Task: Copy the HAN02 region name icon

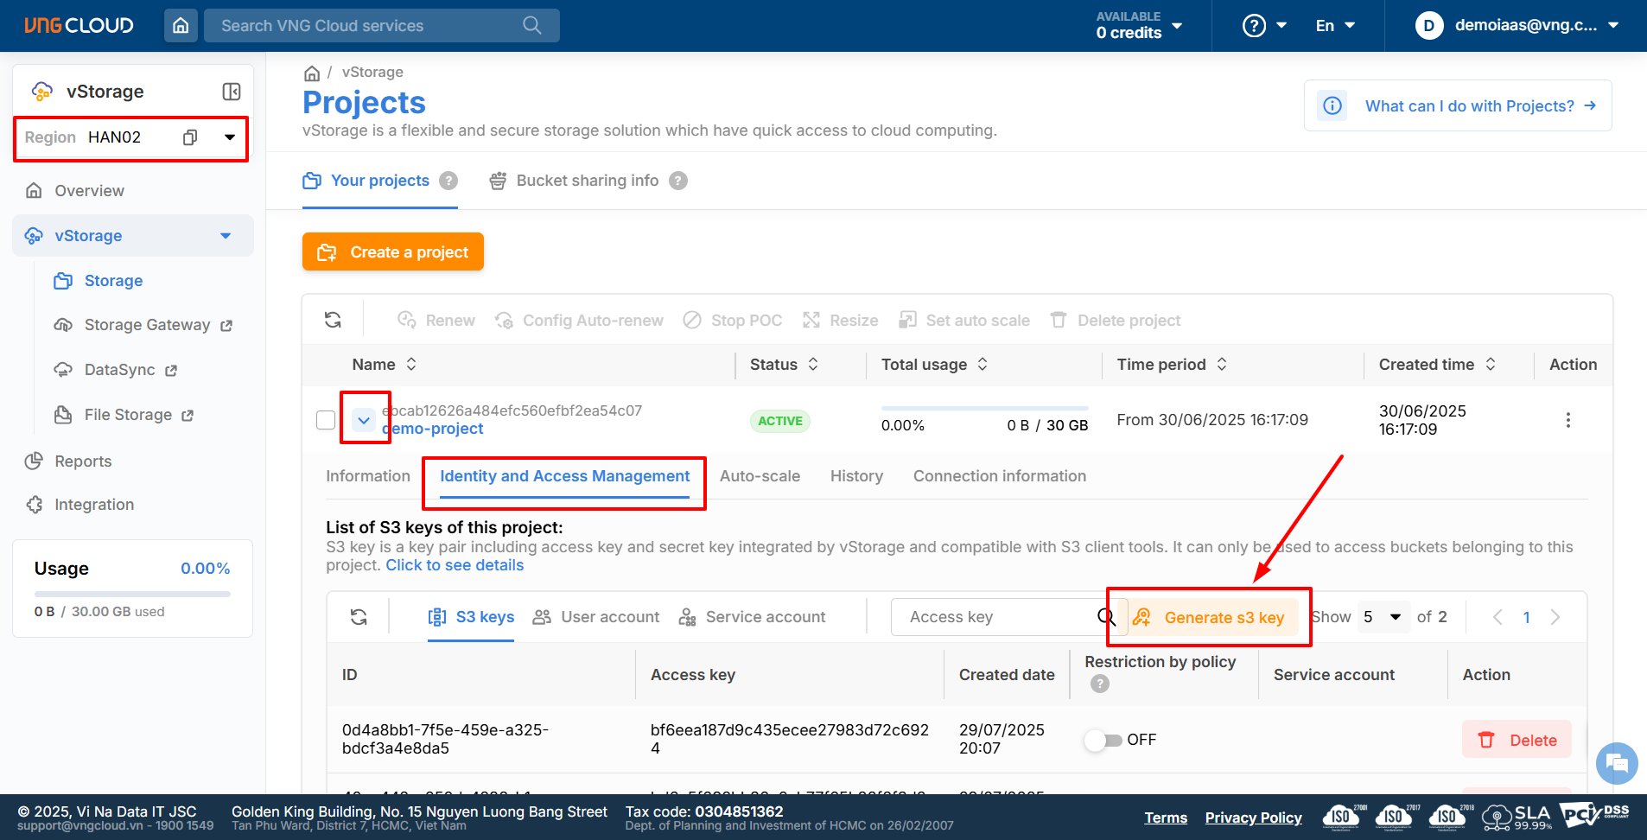Action: 190,137
